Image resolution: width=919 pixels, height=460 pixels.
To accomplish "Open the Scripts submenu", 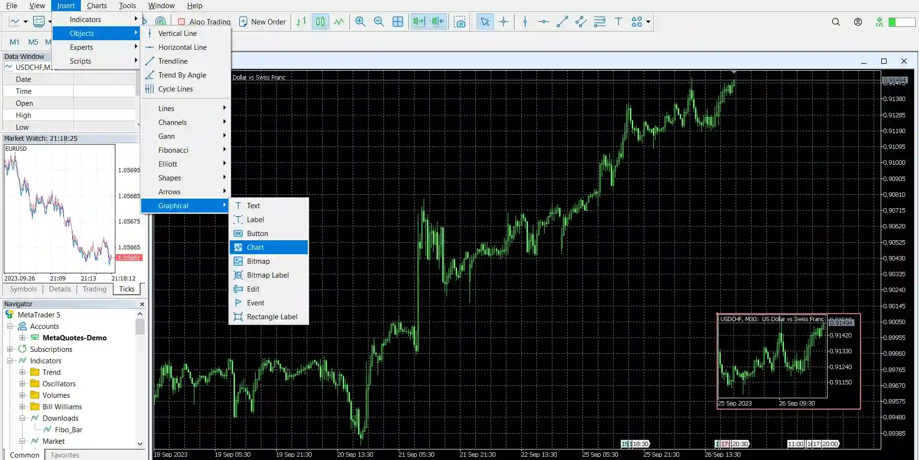I will click(96, 61).
